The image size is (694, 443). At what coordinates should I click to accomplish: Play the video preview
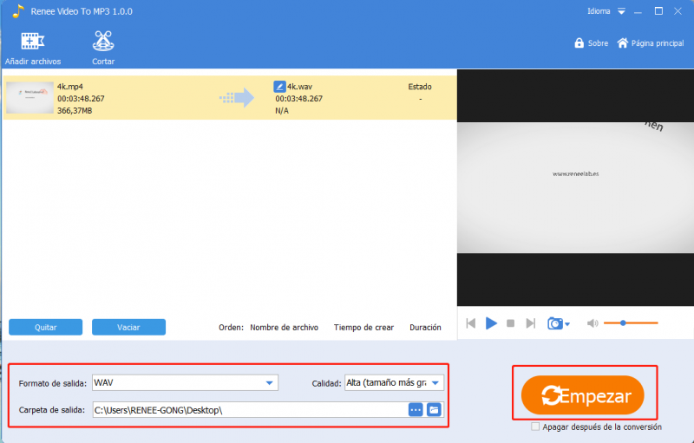pos(491,323)
